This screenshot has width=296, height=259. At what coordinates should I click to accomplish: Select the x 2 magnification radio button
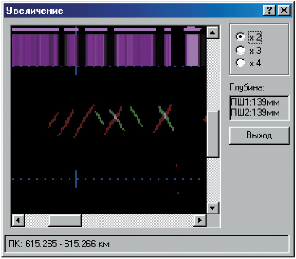[241, 37]
